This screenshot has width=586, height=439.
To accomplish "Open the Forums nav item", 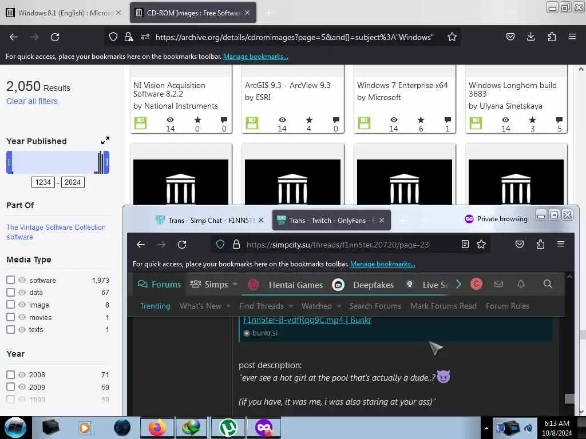I will (x=159, y=285).
